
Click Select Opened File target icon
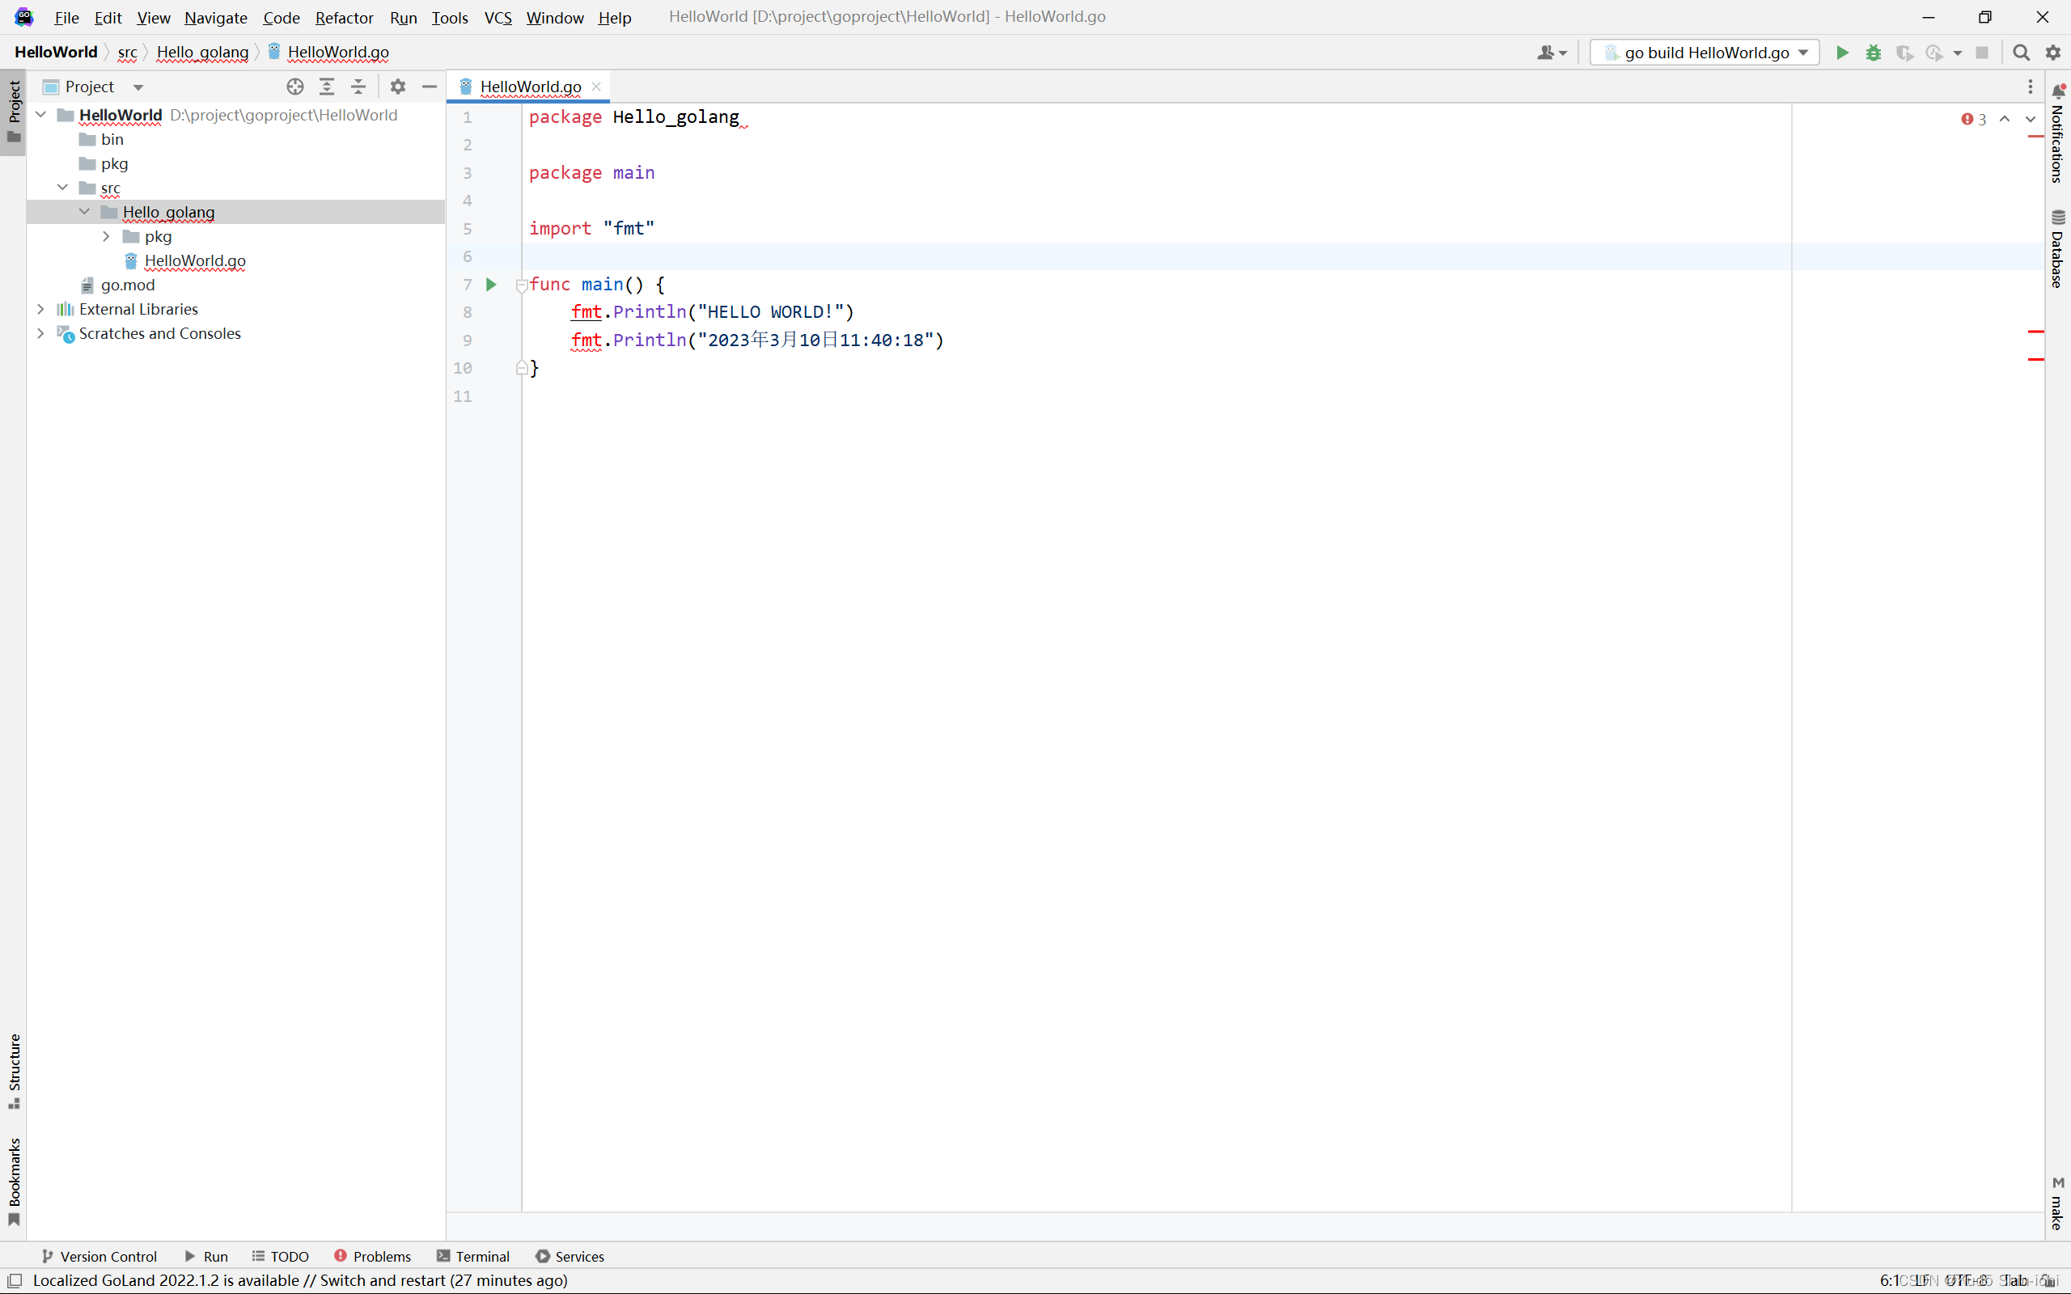[x=295, y=87]
